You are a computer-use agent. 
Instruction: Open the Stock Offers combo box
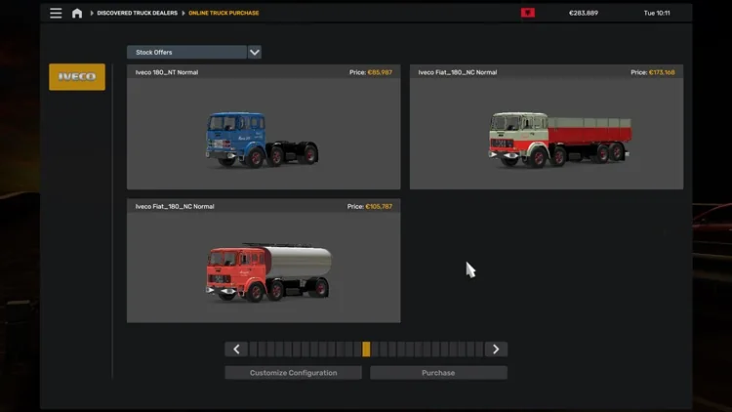coord(186,53)
